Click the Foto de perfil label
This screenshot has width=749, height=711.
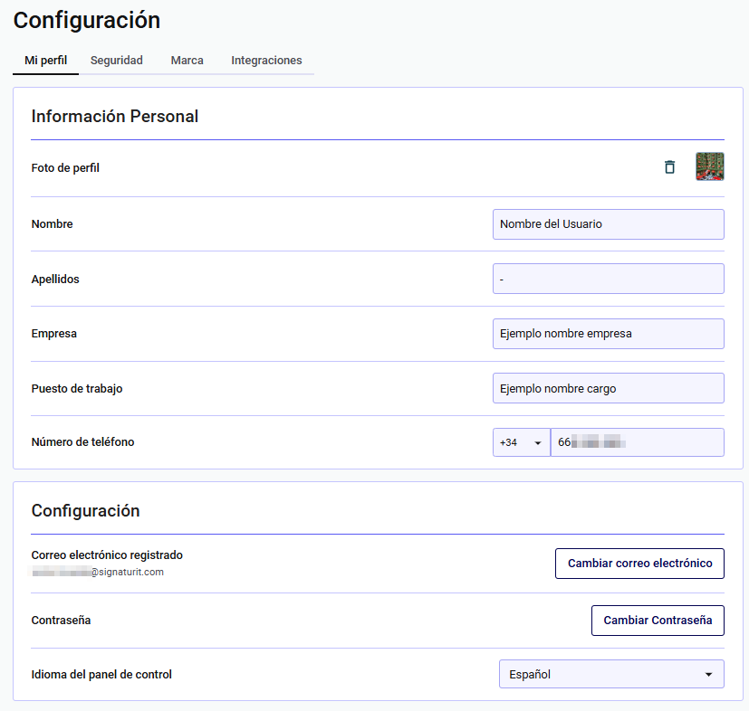click(x=65, y=168)
